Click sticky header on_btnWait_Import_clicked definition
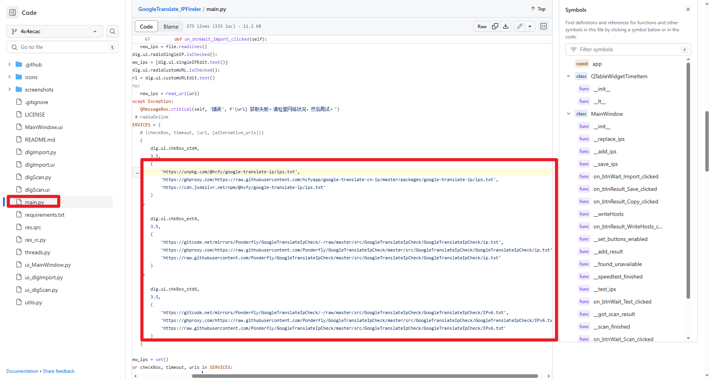Screen dimensions: 710x379 pyautogui.click(x=221, y=39)
